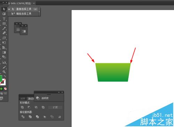Collapse the Transparency panel via double-arrow
Screen dimensions: 174x127
59,92
